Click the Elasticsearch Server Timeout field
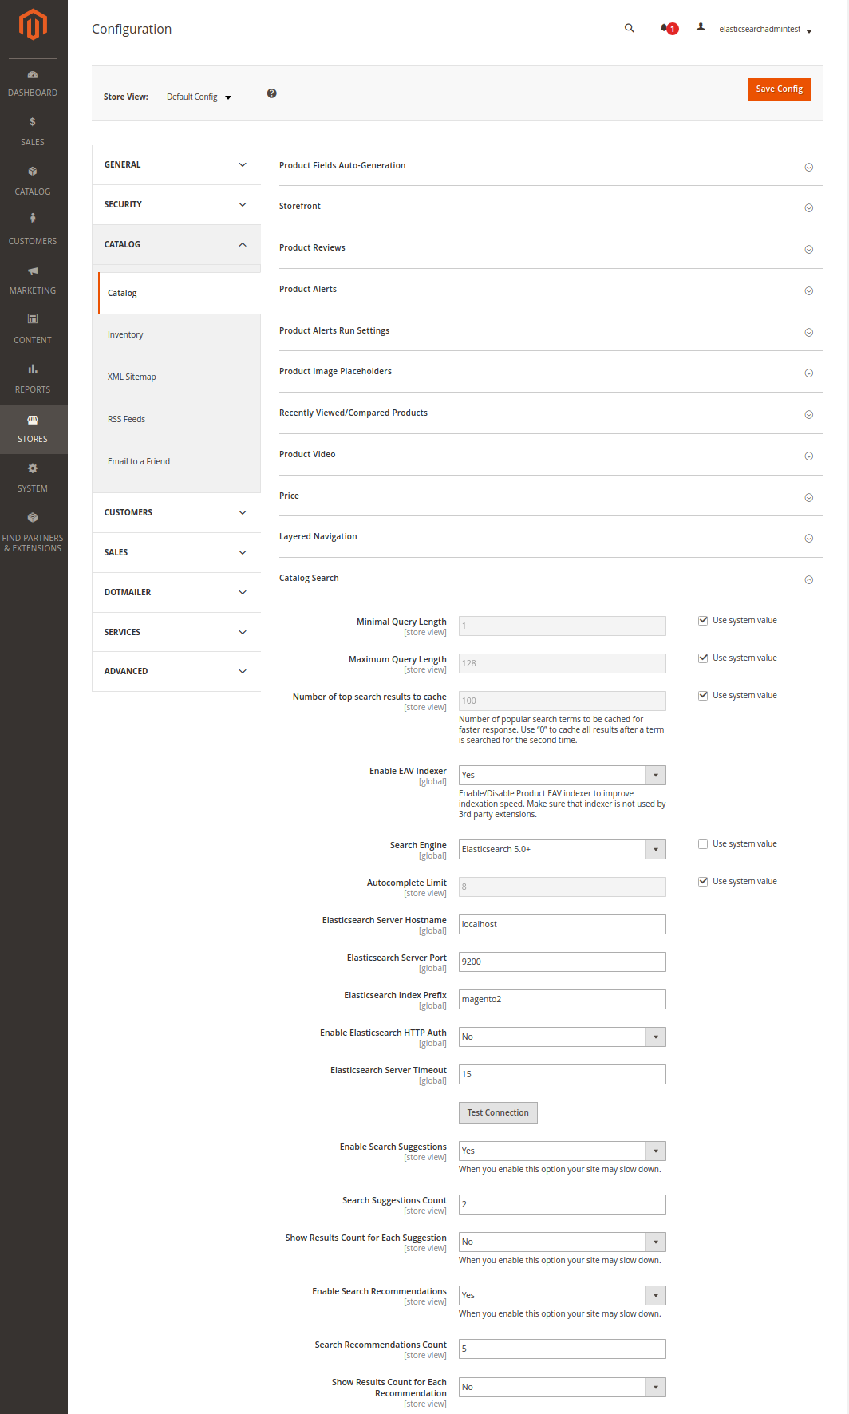This screenshot has height=1414, width=849. coord(563,1074)
